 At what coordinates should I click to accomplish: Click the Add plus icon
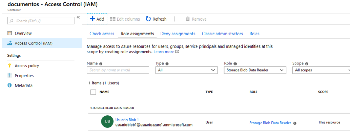pyautogui.click(x=93, y=19)
